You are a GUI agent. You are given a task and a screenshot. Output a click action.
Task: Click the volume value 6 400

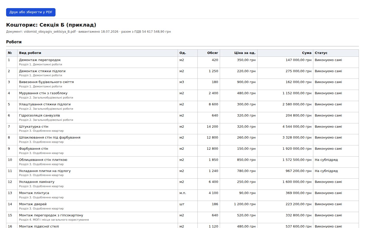(x=213, y=182)
